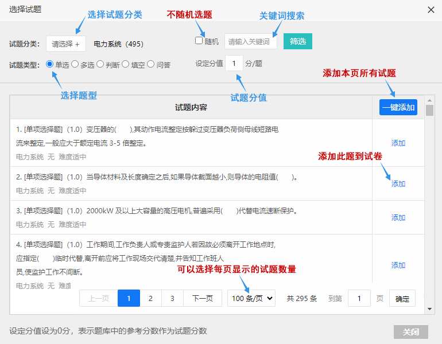Choose the 填空 radio button
442x344 pixels.
126,64
